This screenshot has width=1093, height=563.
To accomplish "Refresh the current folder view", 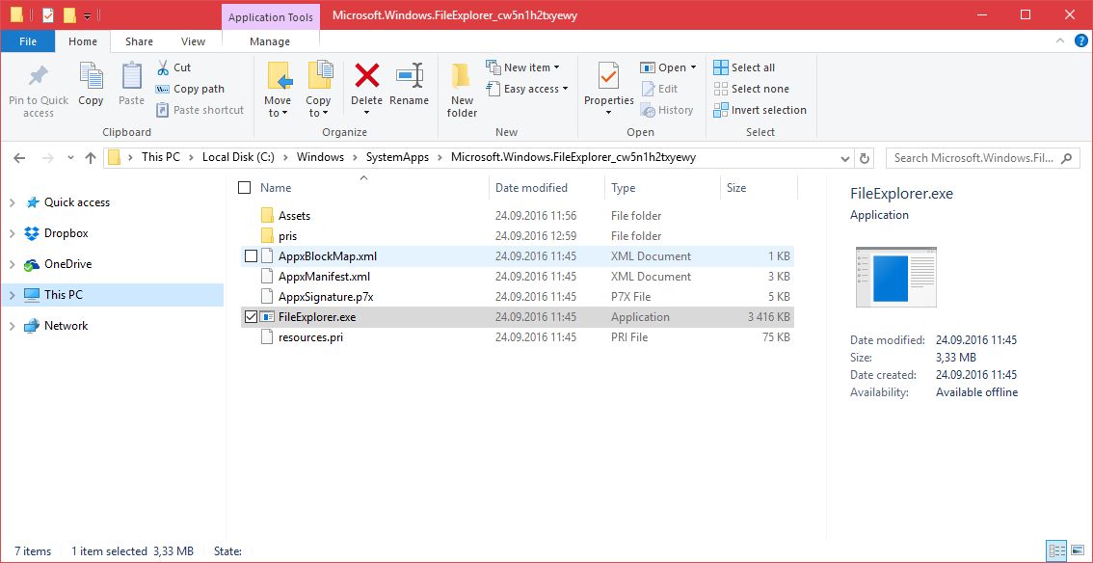I will (866, 158).
